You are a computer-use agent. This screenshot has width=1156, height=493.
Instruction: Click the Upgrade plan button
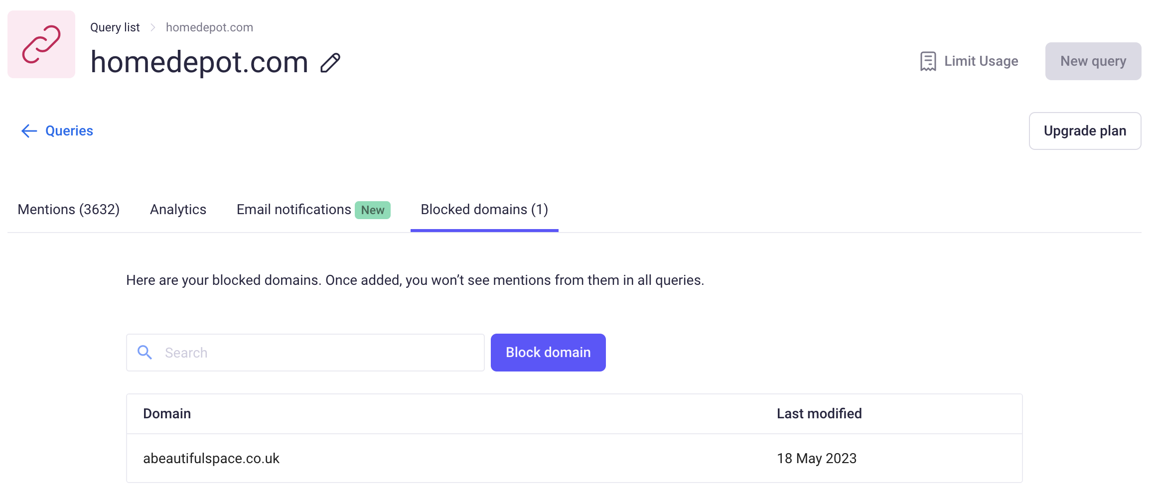(1085, 131)
